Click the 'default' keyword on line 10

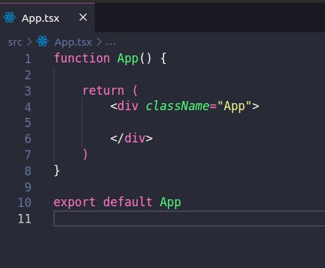[x=128, y=201]
